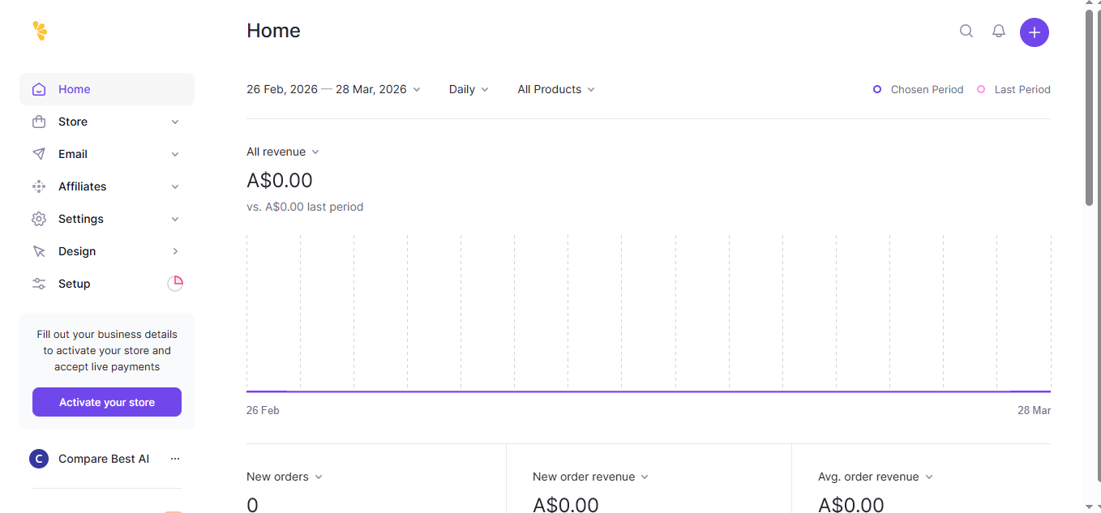The width and height of the screenshot is (1101, 513).
Task: Select Home in the sidebar menu
Action: (107, 89)
